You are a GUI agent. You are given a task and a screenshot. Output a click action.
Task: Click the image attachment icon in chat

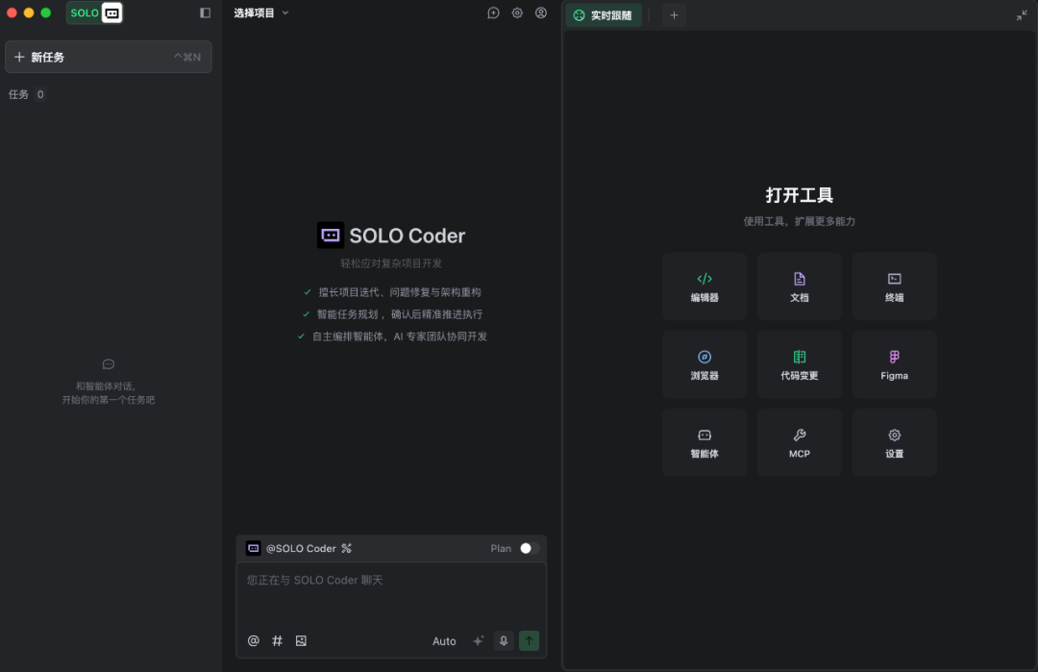(300, 640)
